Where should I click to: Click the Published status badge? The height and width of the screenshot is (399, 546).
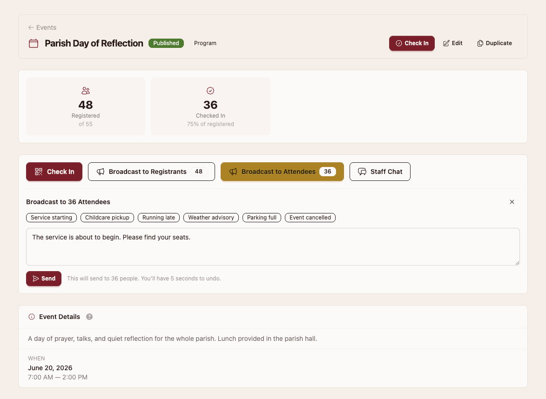pos(166,43)
